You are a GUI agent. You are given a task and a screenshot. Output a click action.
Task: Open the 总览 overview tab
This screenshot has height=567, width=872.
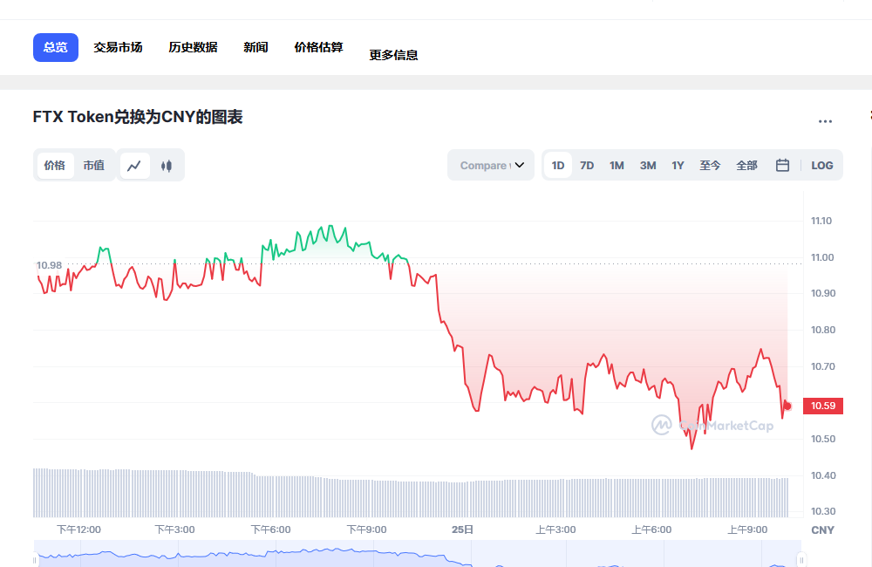click(x=56, y=47)
